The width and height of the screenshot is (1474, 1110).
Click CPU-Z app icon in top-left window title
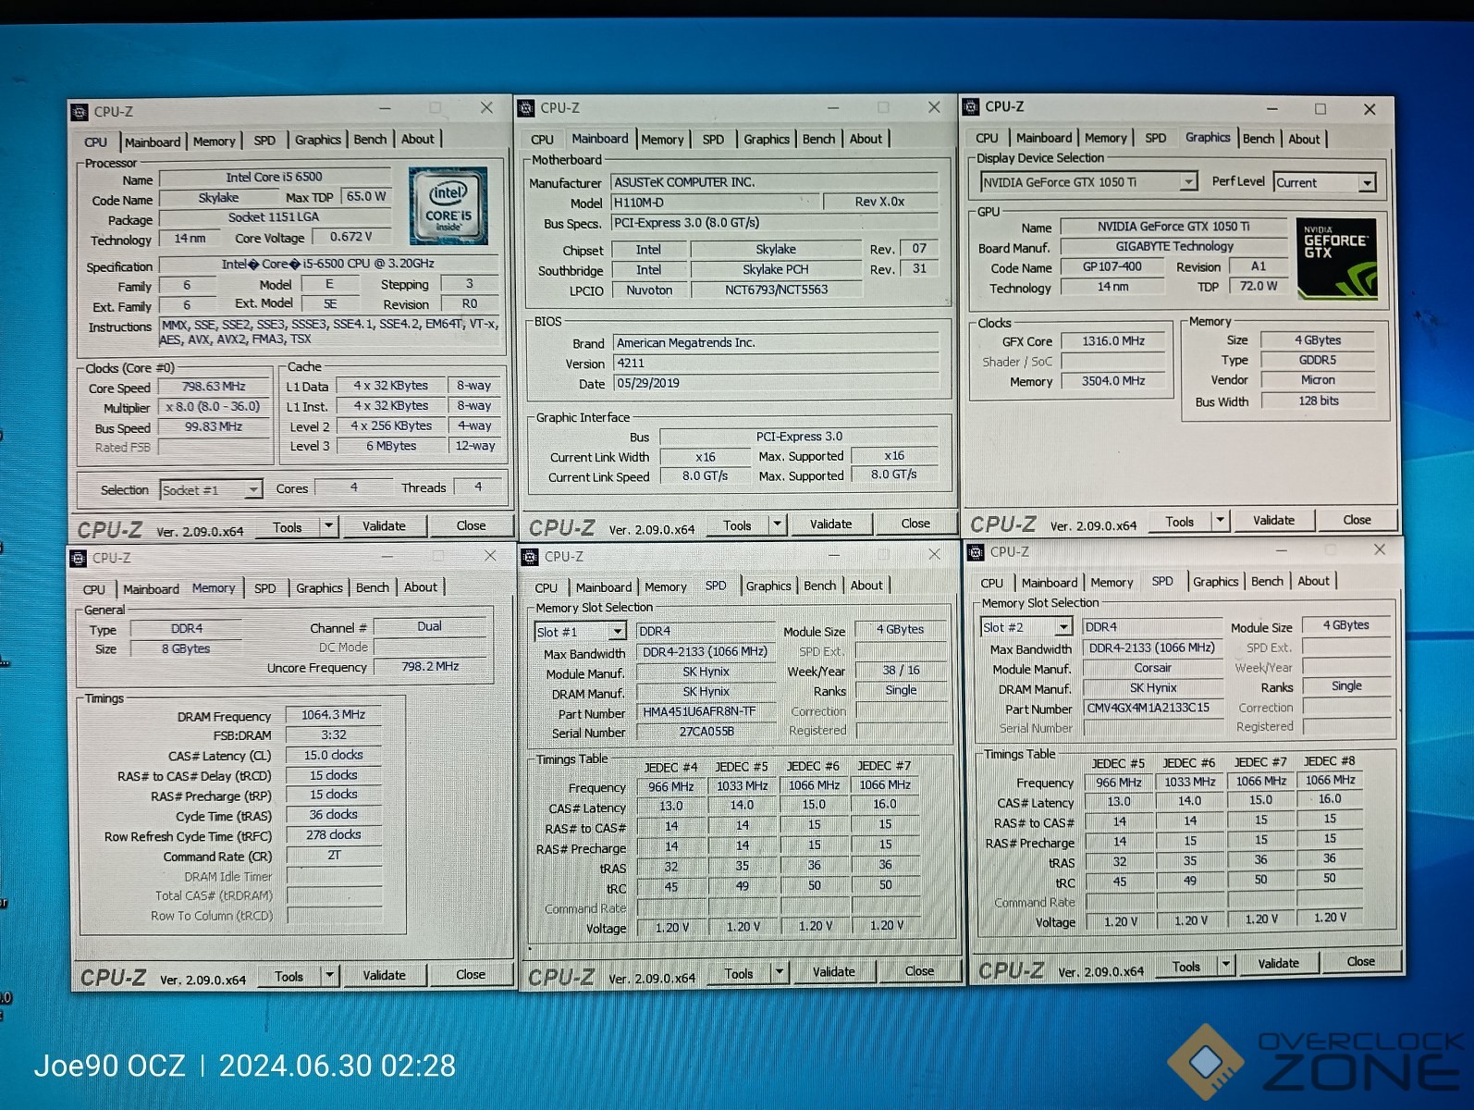[80, 112]
